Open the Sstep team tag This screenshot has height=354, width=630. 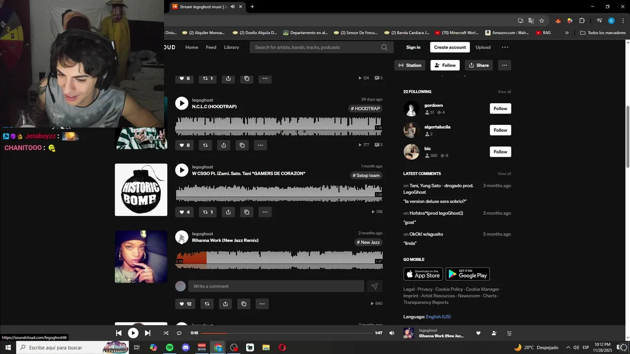366,176
